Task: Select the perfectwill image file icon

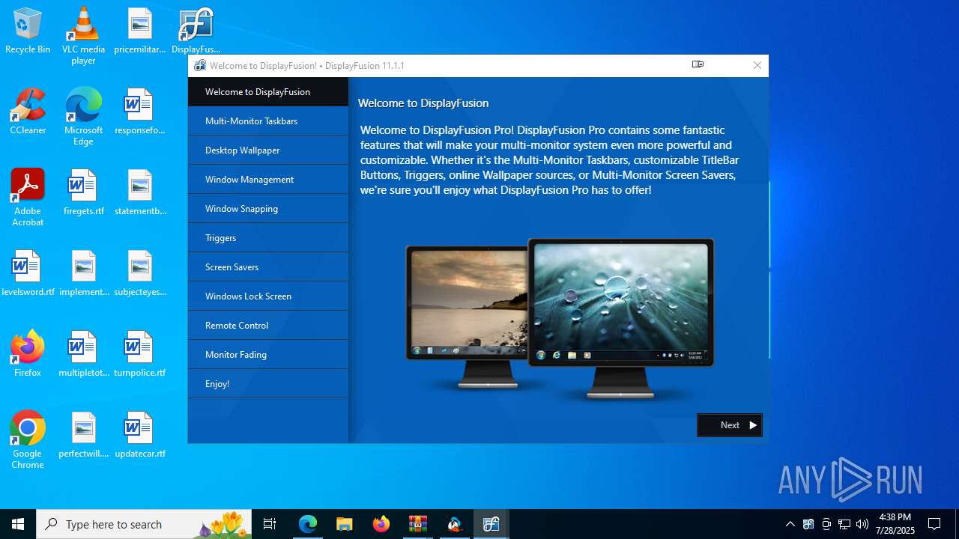Action: (83, 436)
